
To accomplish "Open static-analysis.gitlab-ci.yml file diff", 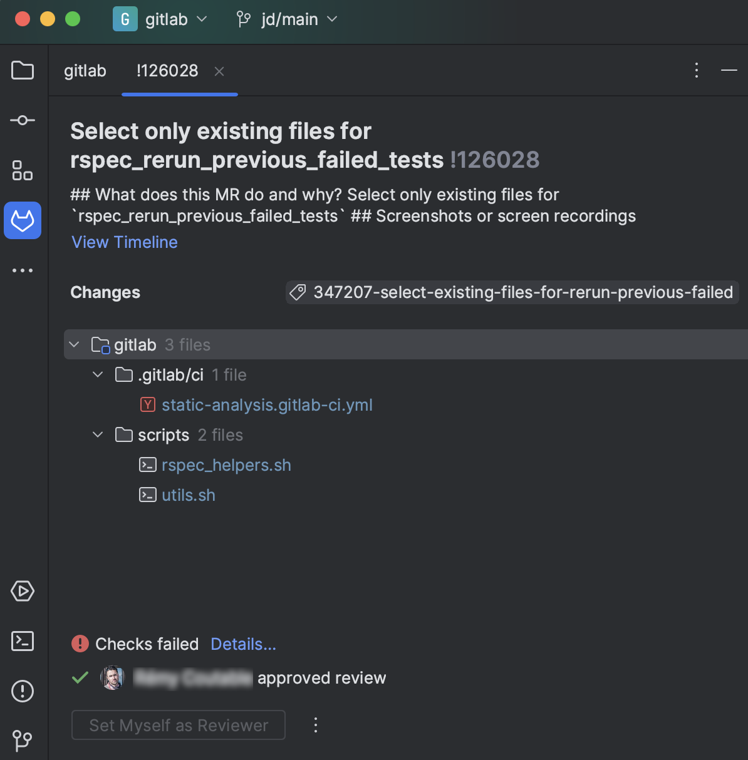I will point(267,405).
